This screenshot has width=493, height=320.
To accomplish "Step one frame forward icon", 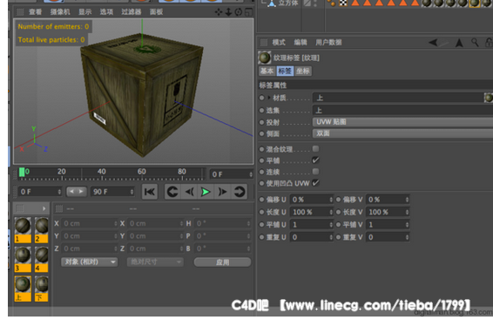I will (222, 192).
